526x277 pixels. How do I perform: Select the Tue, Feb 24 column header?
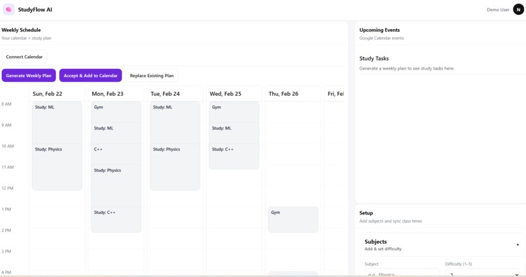(x=175, y=94)
